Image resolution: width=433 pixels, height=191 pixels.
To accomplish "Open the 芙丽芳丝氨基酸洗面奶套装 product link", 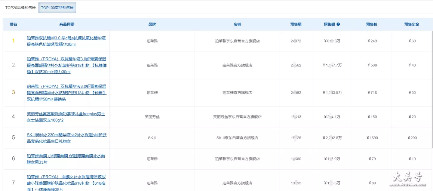I will [x=66, y=117].
